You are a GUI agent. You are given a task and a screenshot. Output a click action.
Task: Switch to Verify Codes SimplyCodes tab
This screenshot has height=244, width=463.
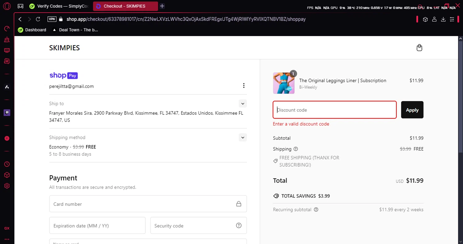point(59,6)
